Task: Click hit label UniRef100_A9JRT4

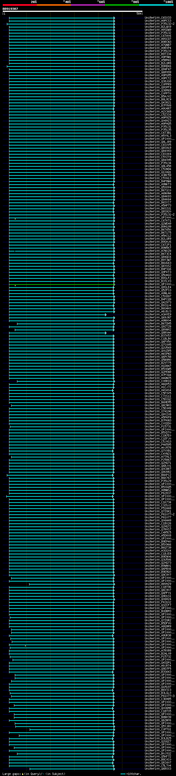Action: point(158,666)
